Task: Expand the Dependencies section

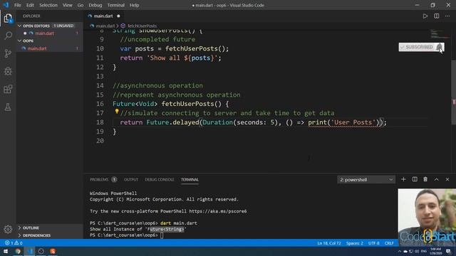Action: pyautogui.click(x=20, y=235)
